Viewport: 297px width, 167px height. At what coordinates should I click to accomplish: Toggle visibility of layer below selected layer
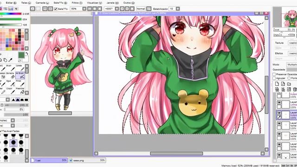click(279, 123)
